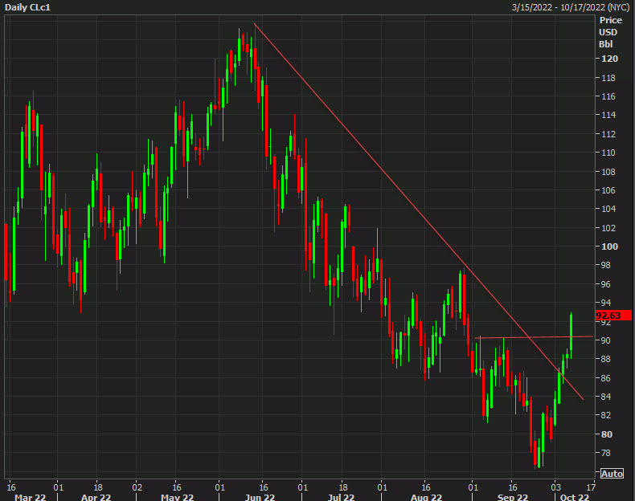Click the 116 price axis label
The width and height of the screenshot is (635, 501).
[x=608, y=96]
